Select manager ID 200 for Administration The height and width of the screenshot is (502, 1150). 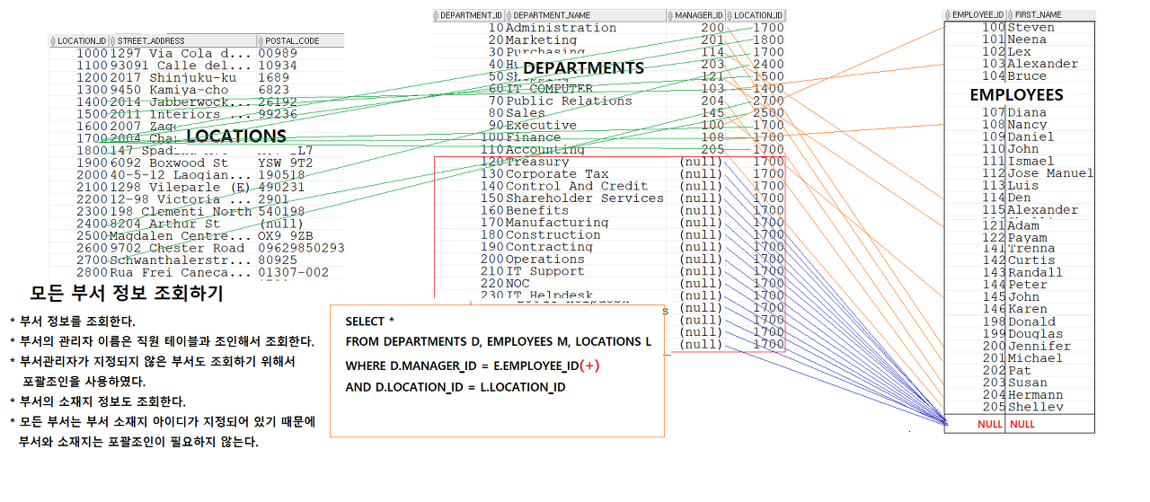[712, 28]
